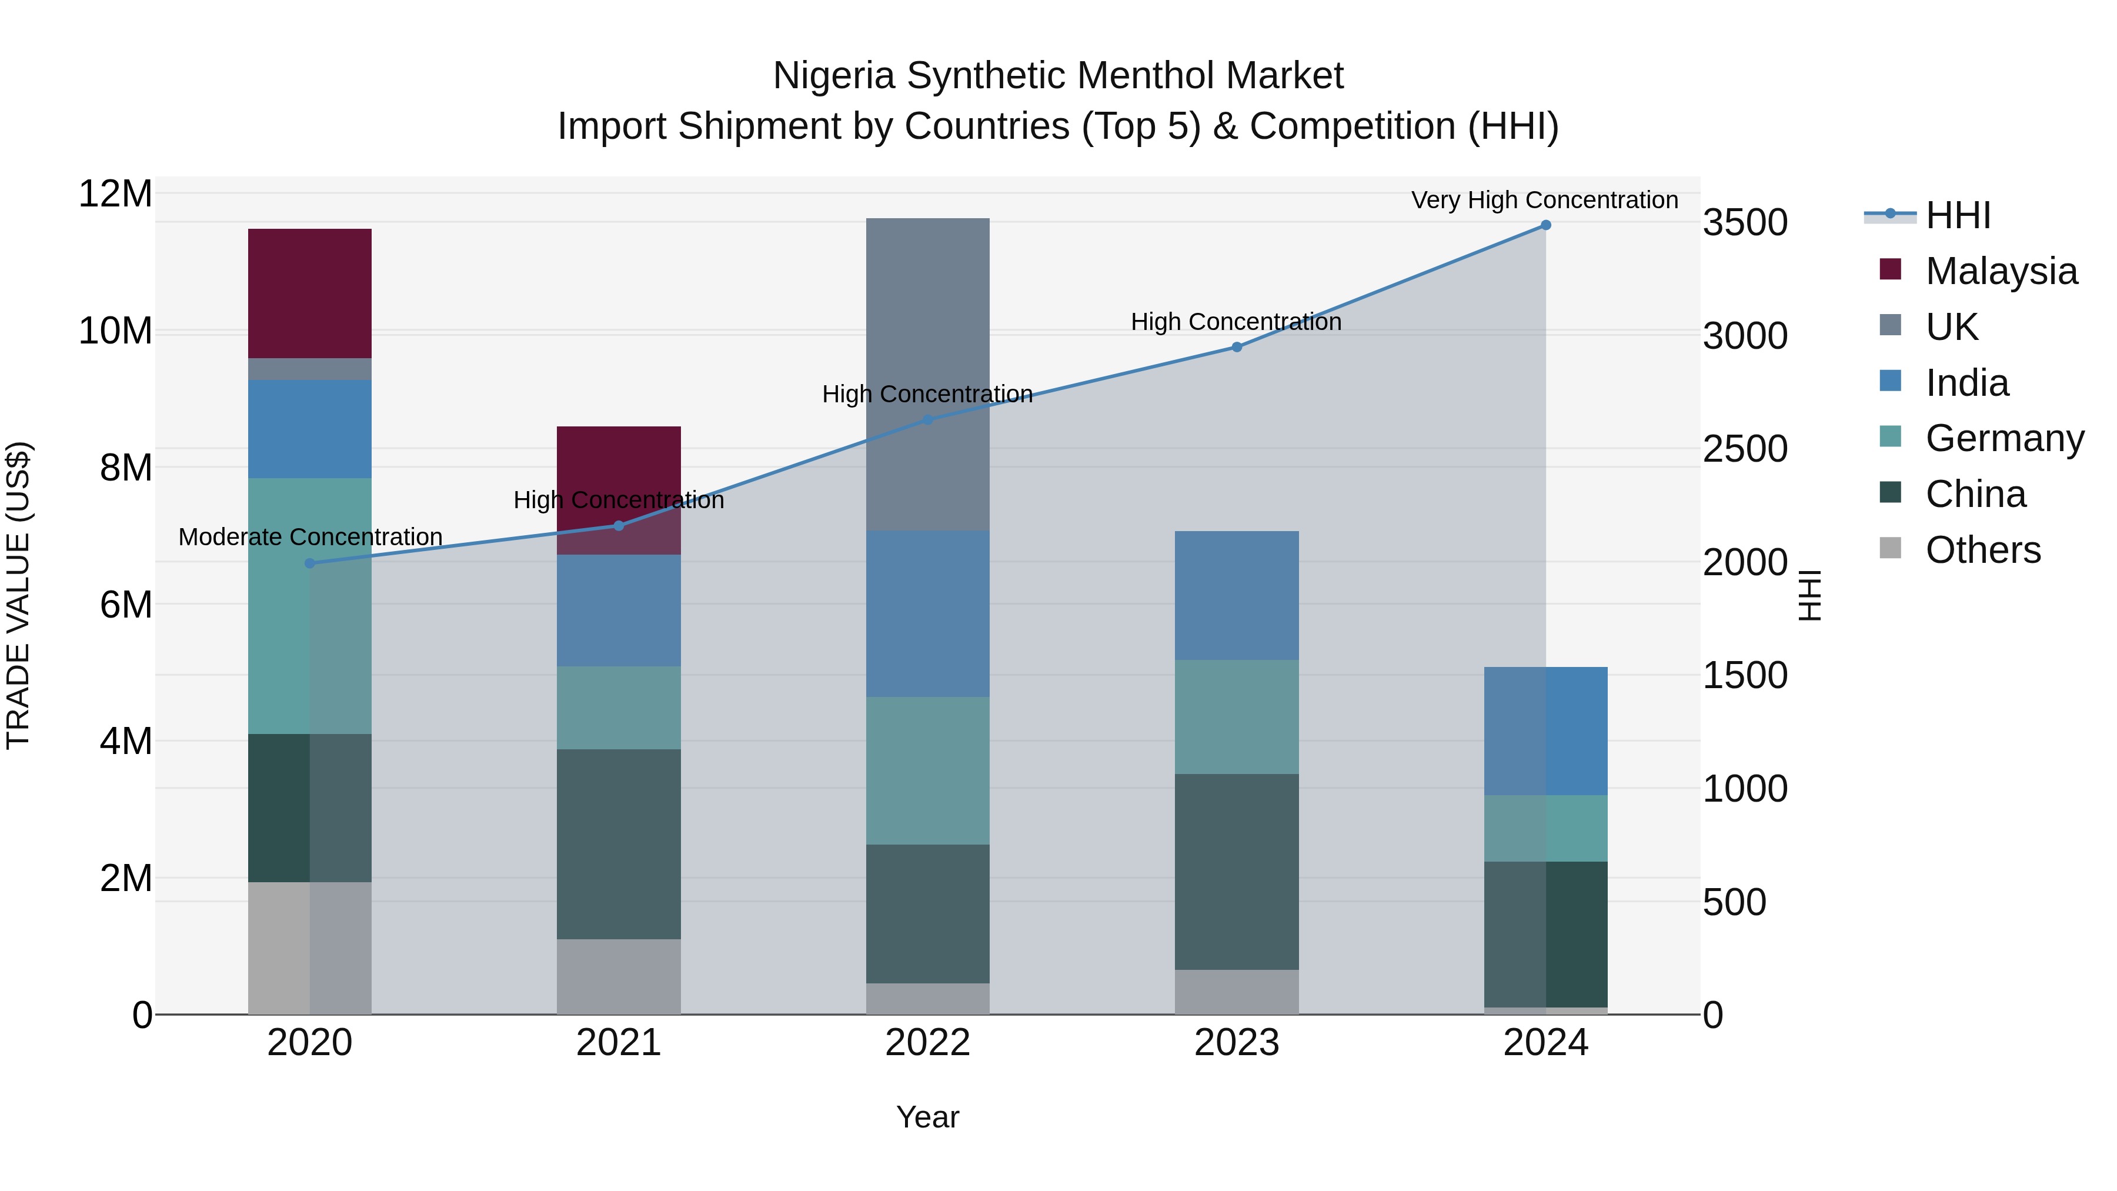
Task: Click the 'TRADE VALUE (US$)' axis title
Action: pos(18,595)
